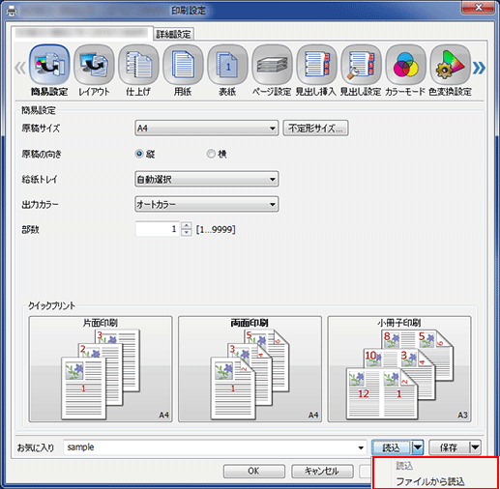Select 両面印刷 quick print thumbnail
This screenshot has width=500, height=489.
click(250, 369)
